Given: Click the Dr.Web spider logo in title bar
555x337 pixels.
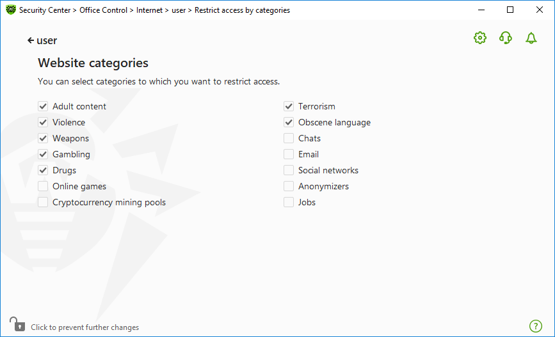Looking at the screenshot, I should 11,10.
